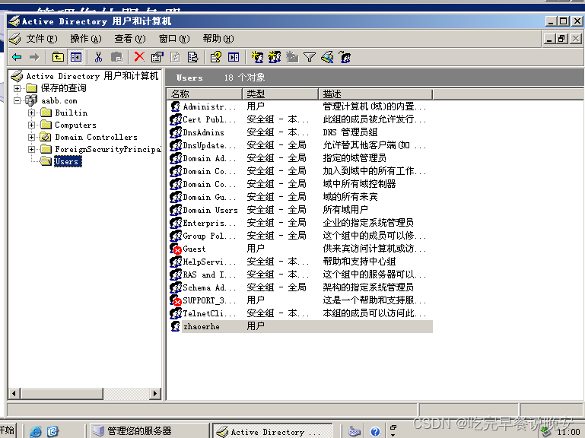
Task: Select the DnsAdmins group row
Action: click(x=300, y=132)
